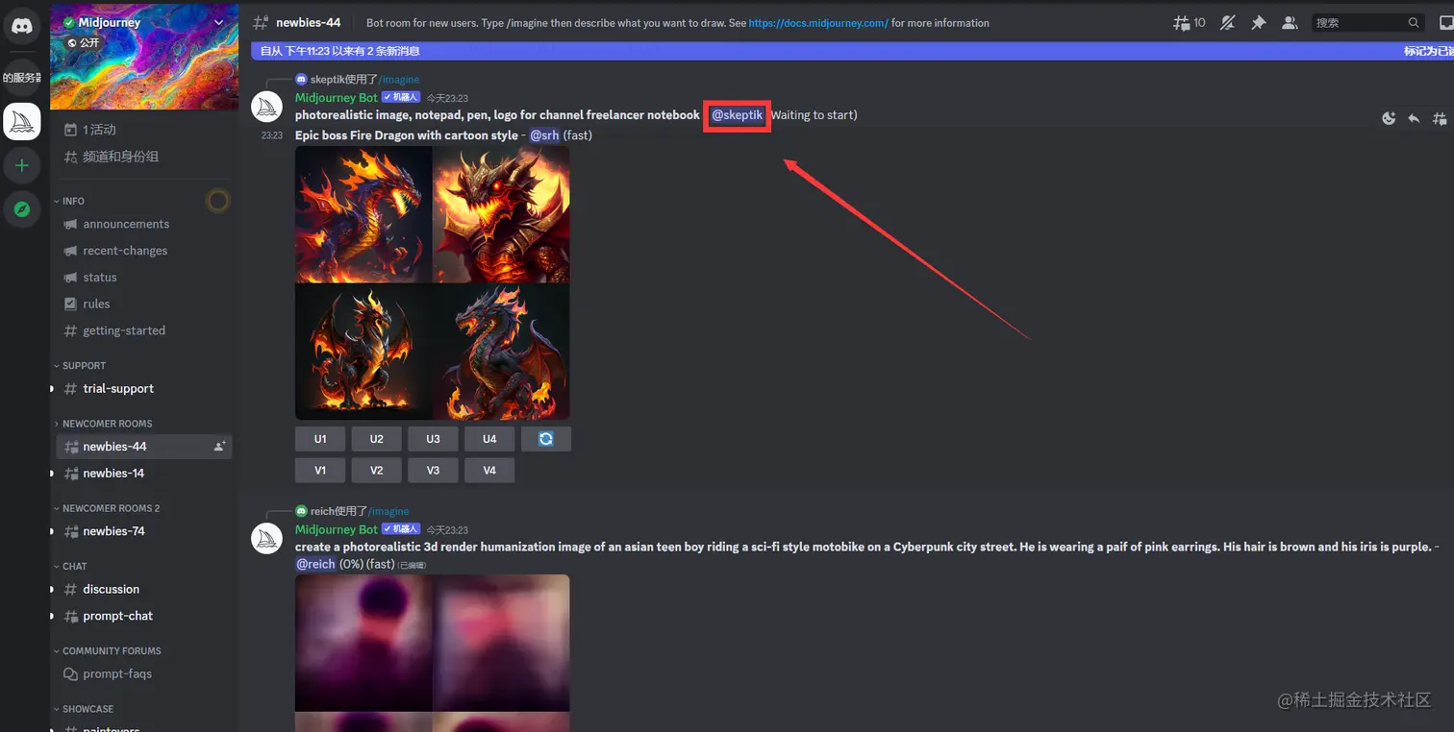1454x732 pixels.
Task: Open the blurred motobike preview image
Action: [433, 653]
